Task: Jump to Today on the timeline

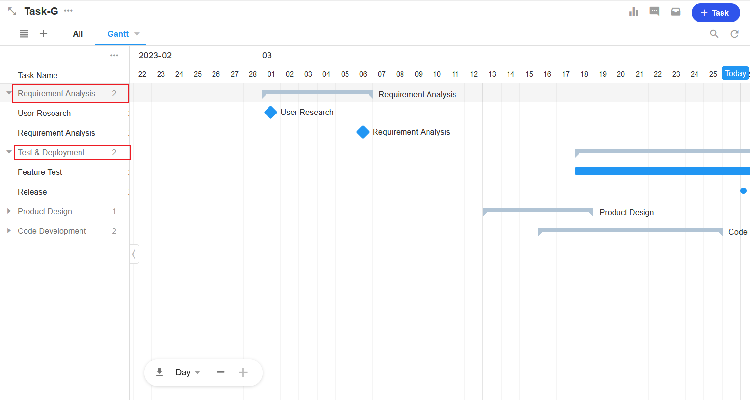Action: pos(735,73)
